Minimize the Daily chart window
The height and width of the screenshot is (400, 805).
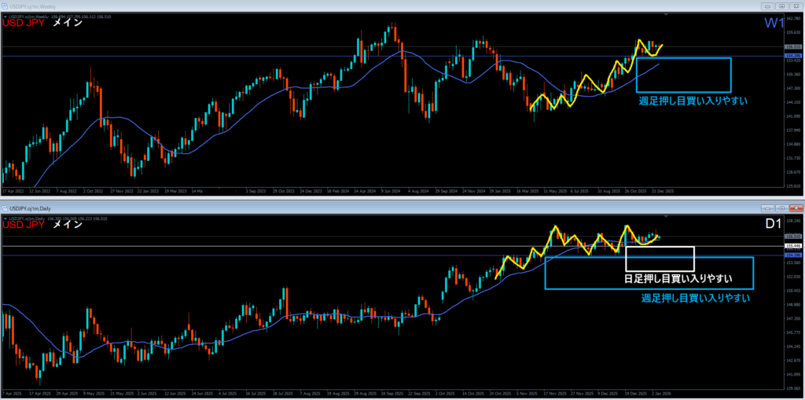click(767, 208)
